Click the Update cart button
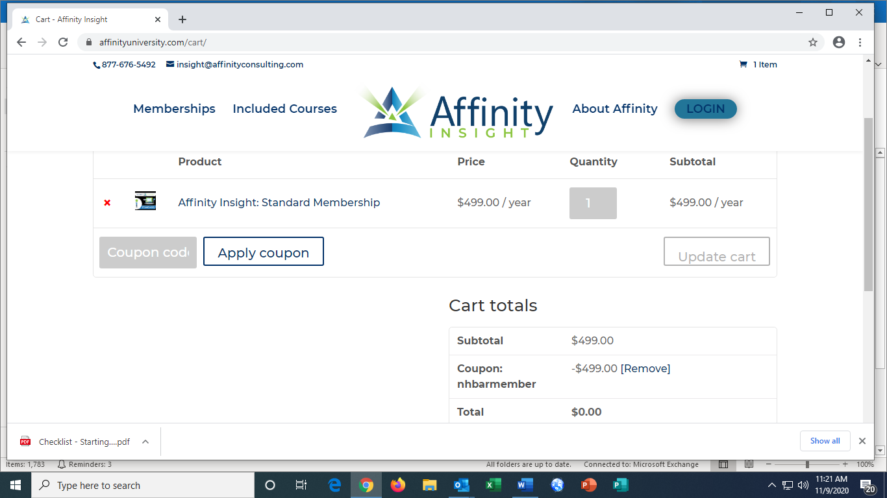This screenshot has height=498, width=887. click(717, 252)
